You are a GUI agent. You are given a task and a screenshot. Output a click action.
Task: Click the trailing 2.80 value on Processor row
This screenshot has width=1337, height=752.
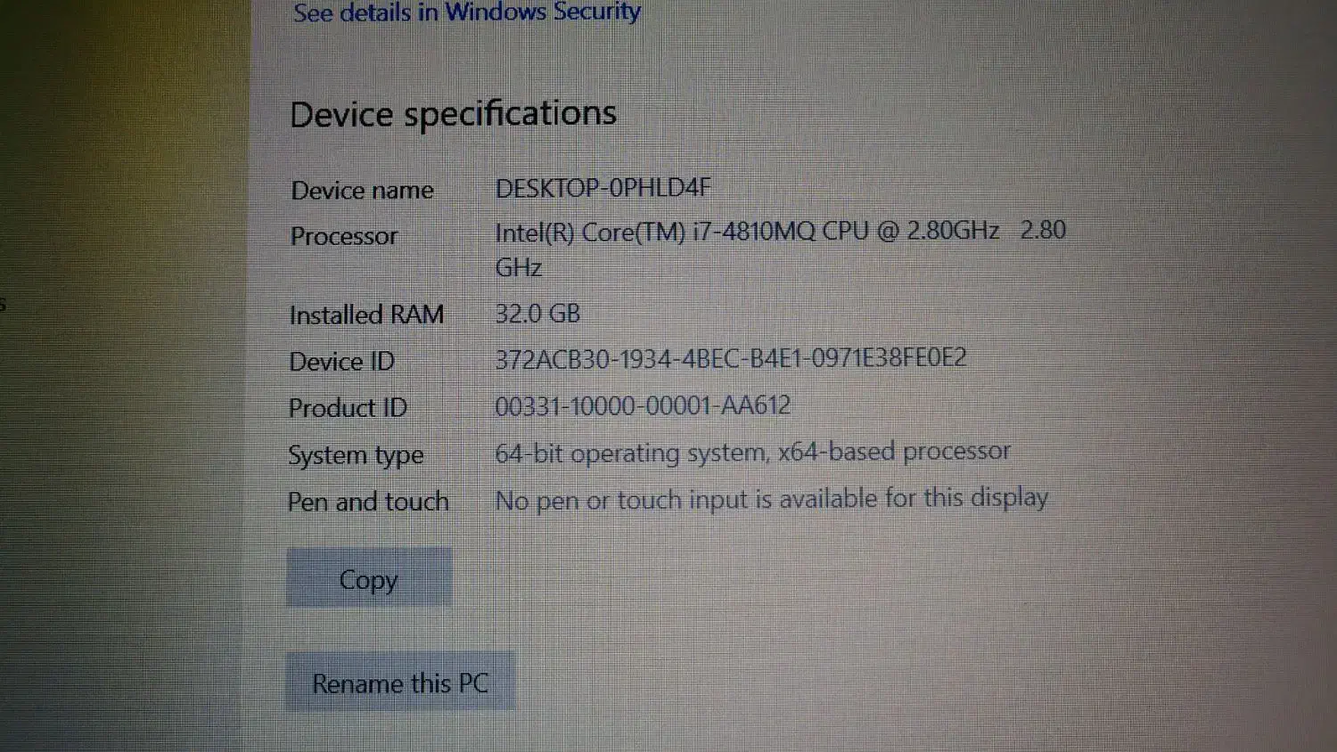pyautogui.click(x=1043, y=230)
